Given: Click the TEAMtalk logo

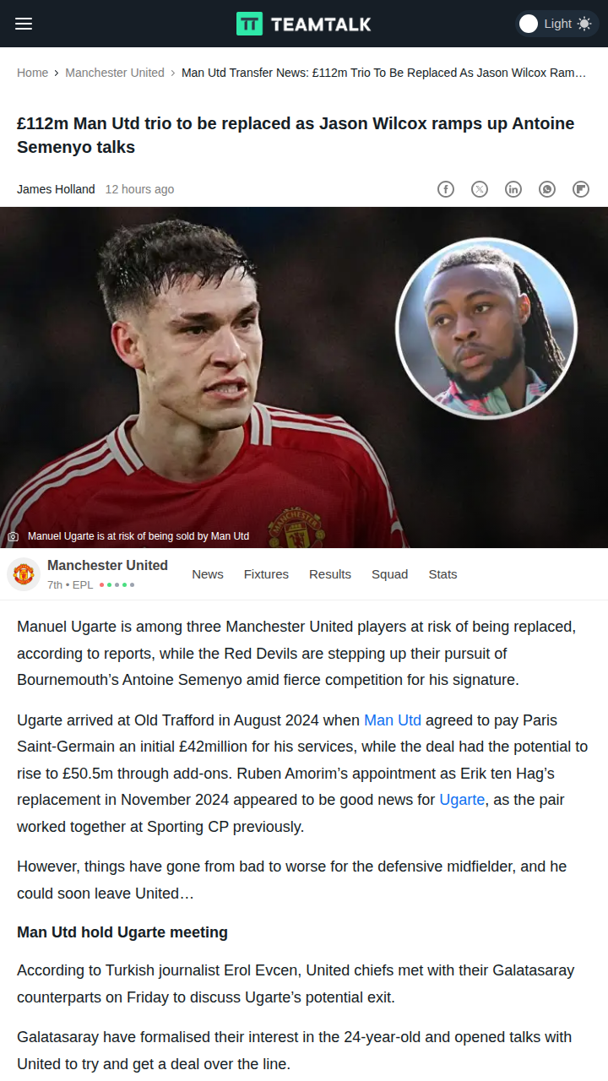Looking at the screenshot, I should click(303, 24).
